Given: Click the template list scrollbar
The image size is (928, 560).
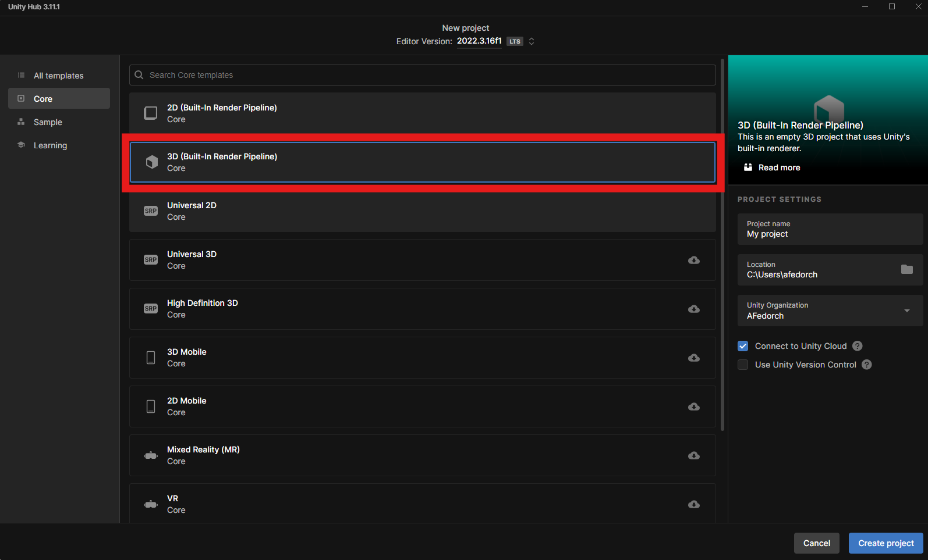Looking at the screenshot, I should click(x=722, y=244).
